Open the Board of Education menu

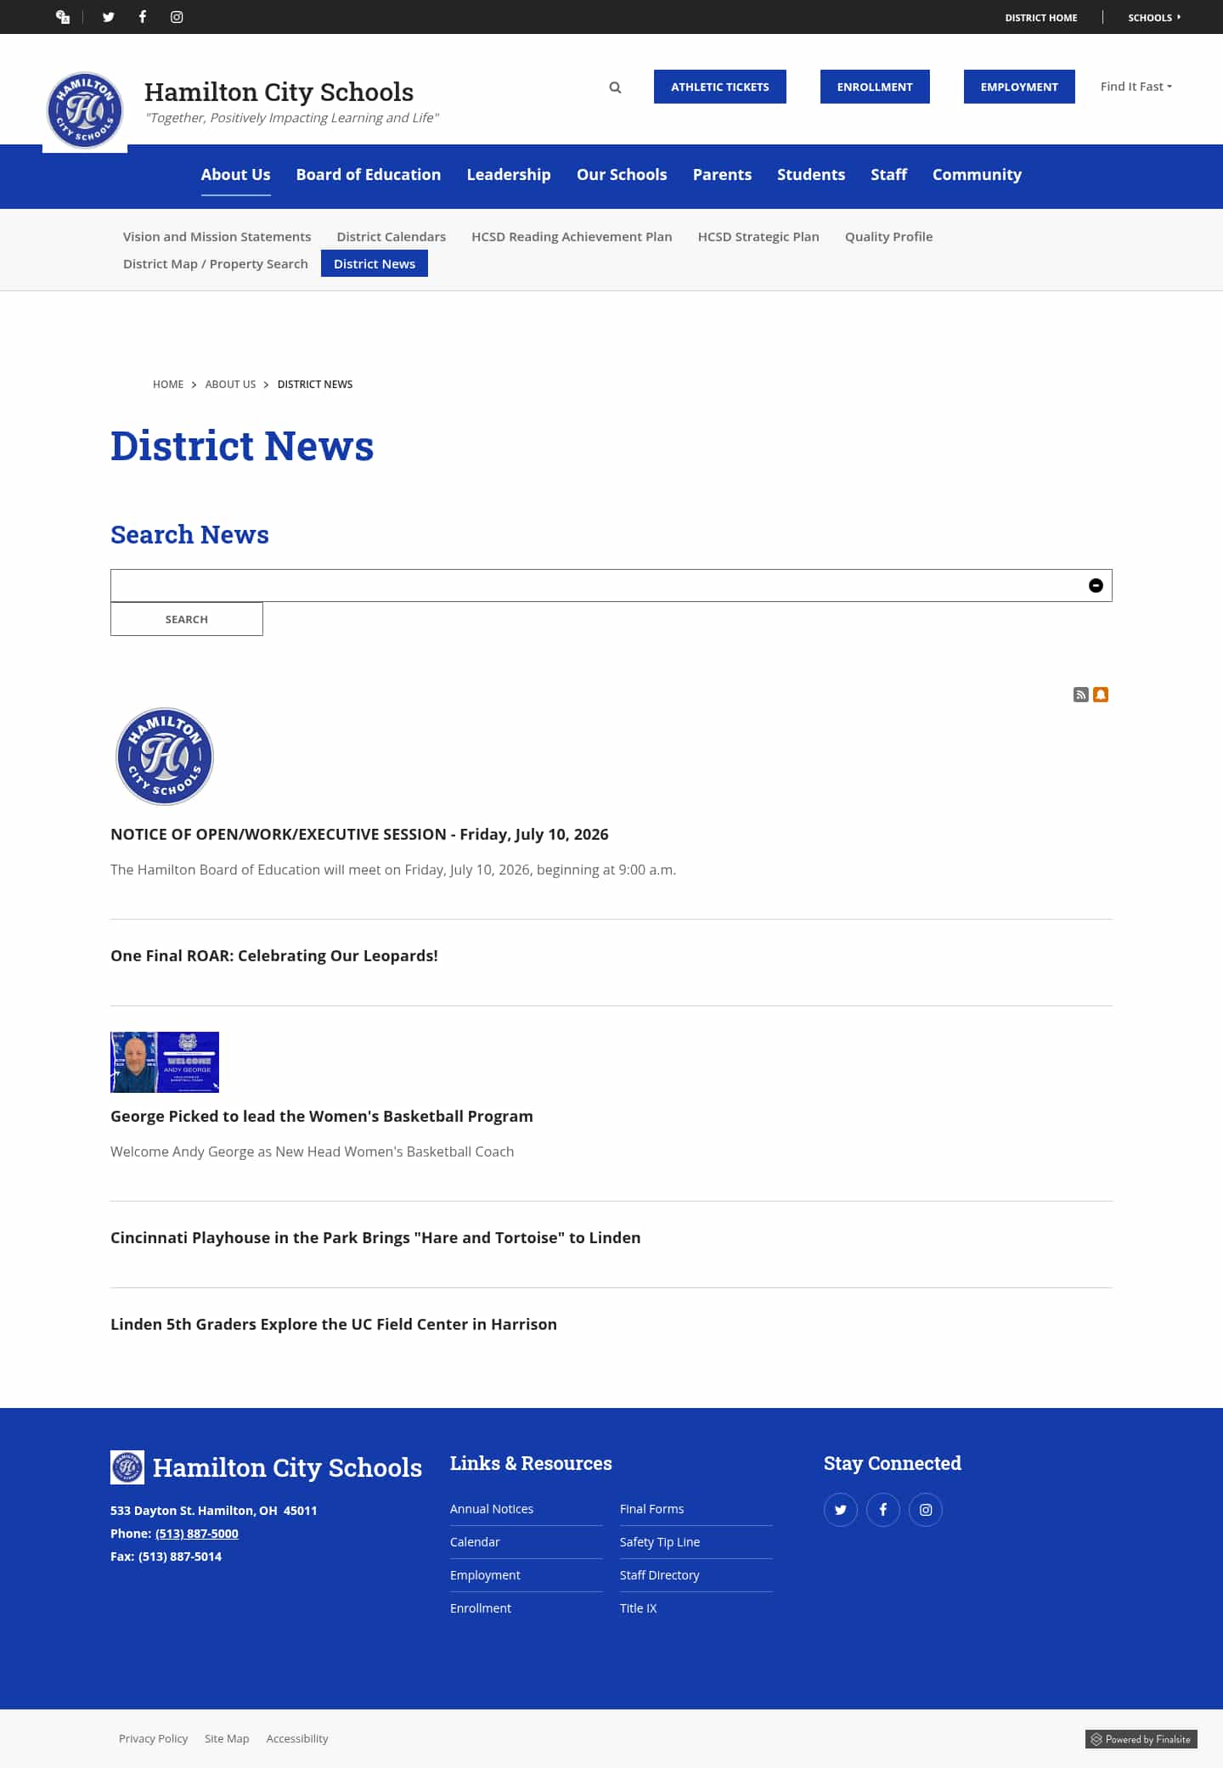369,175
